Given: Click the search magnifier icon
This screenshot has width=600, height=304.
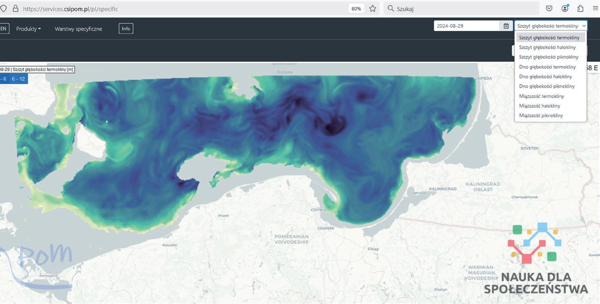Looking at the screenshot, I should [x=390, y=9].
